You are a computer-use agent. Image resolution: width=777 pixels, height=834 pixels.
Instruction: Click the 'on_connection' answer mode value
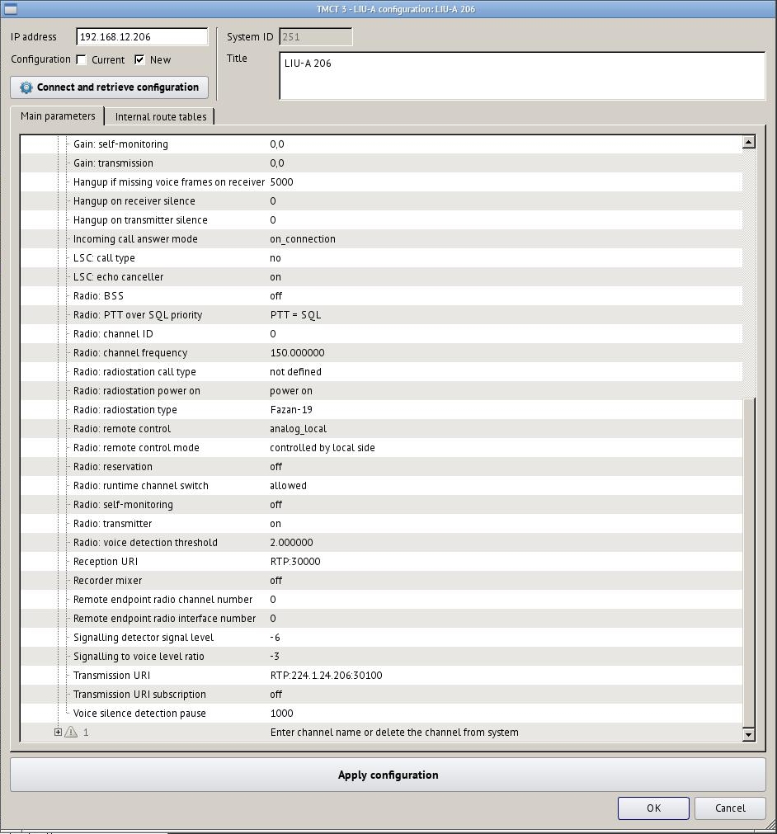click(x=303, y=239)
